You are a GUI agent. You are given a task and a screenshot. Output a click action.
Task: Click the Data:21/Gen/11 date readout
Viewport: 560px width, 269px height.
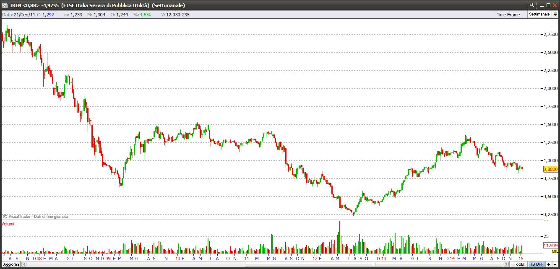point(19,15)
